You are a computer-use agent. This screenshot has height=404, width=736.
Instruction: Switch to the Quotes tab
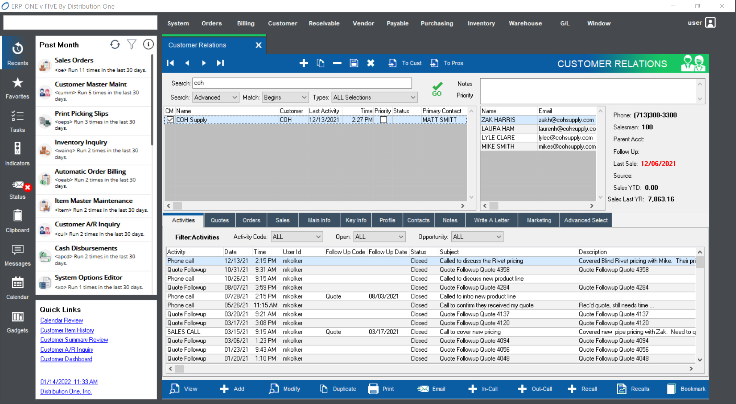pos(220,220)
